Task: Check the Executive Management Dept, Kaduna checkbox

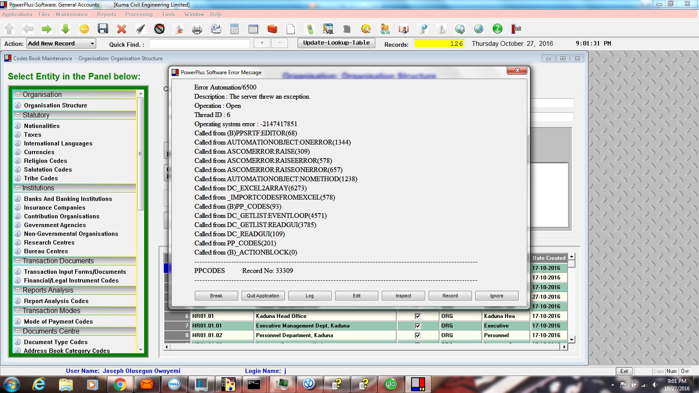Action: click(x=418, y=326)
